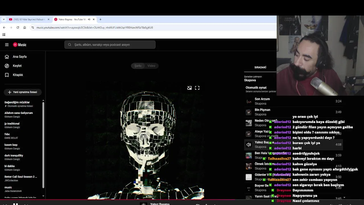Switch player to Video mode
Screen dimensions: 364x205
pos(151,66)
